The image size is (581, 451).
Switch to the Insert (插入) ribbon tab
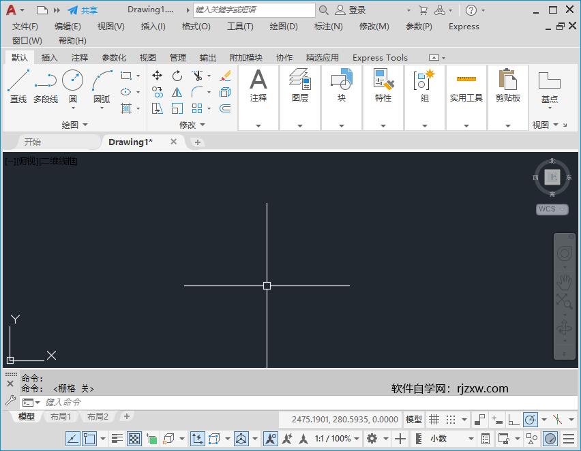(49, 58)
